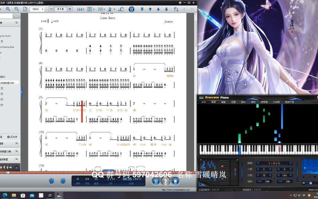Viewport: 318px width, 199px height.
Task: Go to the last page with bottom arrow icon
Action: [166, 9]
